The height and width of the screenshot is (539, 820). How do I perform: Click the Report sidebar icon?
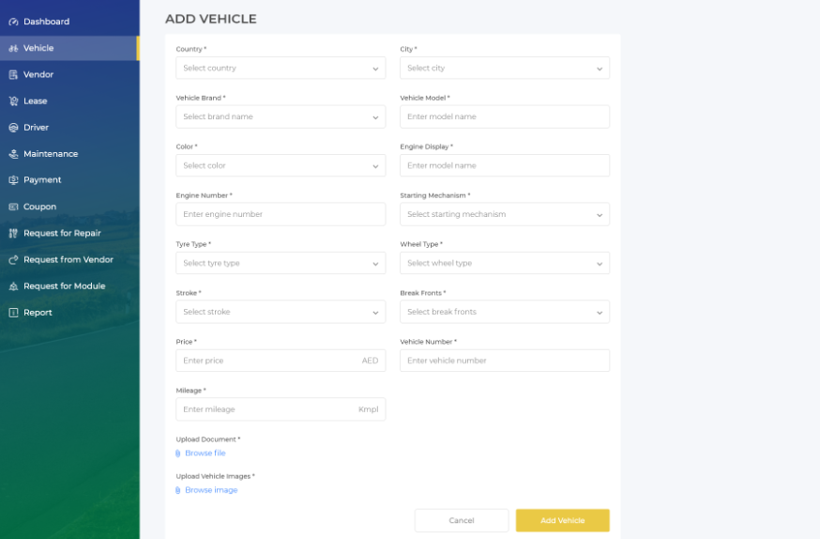pos(13,313)
